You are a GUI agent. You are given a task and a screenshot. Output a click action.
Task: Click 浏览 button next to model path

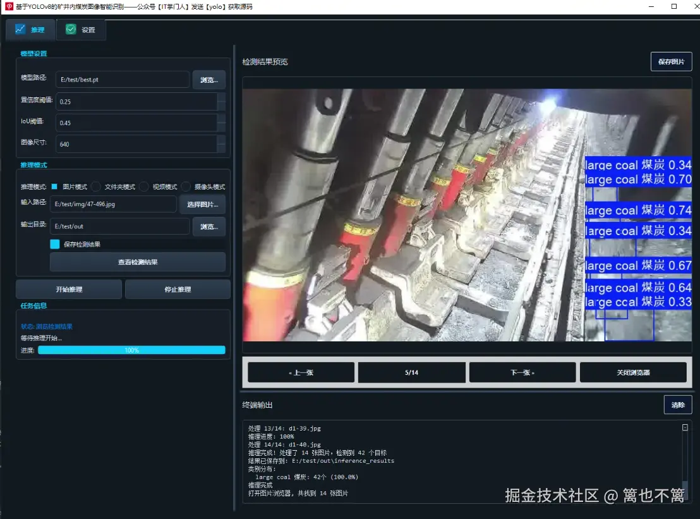(x=209, y=80)
